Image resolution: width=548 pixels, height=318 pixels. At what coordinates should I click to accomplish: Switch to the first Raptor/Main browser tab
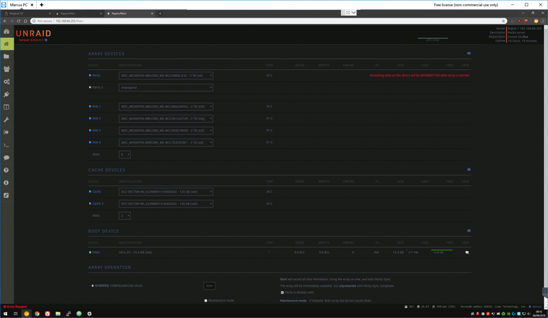point(78,13)
